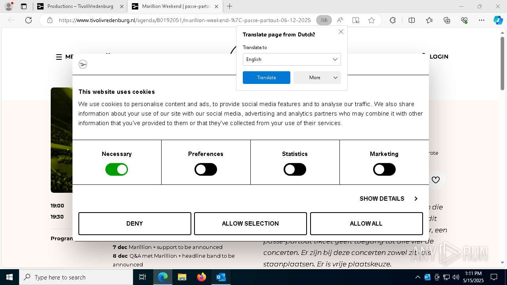Open the Translate to language dropdown
This screenshot has height=285, width=507.
pyautogui.click(x=292, y=59)
